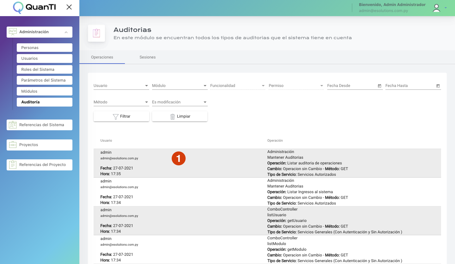The height and width of the screenshot is (264, 455).
Task: Open Personas in the sidebar
Action: (x=45, y=48)
